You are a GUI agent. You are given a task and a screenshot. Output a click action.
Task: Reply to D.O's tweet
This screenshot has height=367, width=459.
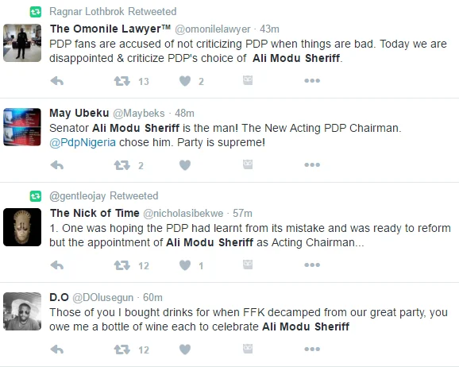57,350
